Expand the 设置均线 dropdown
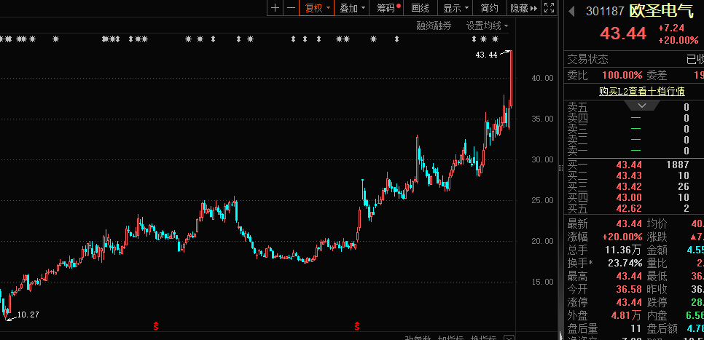The height and width of the screenshot is (340, 704). coord(487,25)
